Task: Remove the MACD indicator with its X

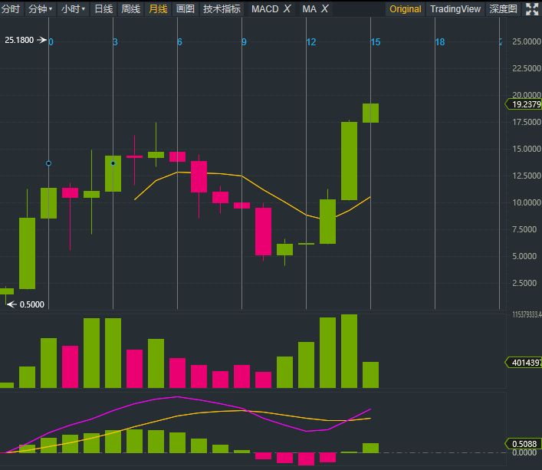Action: pos(287,9)
